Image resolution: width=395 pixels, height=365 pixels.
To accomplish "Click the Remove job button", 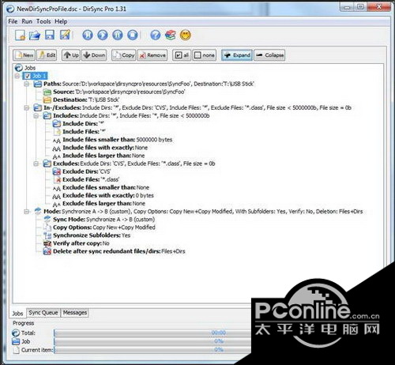I will (x=152, y=55).
